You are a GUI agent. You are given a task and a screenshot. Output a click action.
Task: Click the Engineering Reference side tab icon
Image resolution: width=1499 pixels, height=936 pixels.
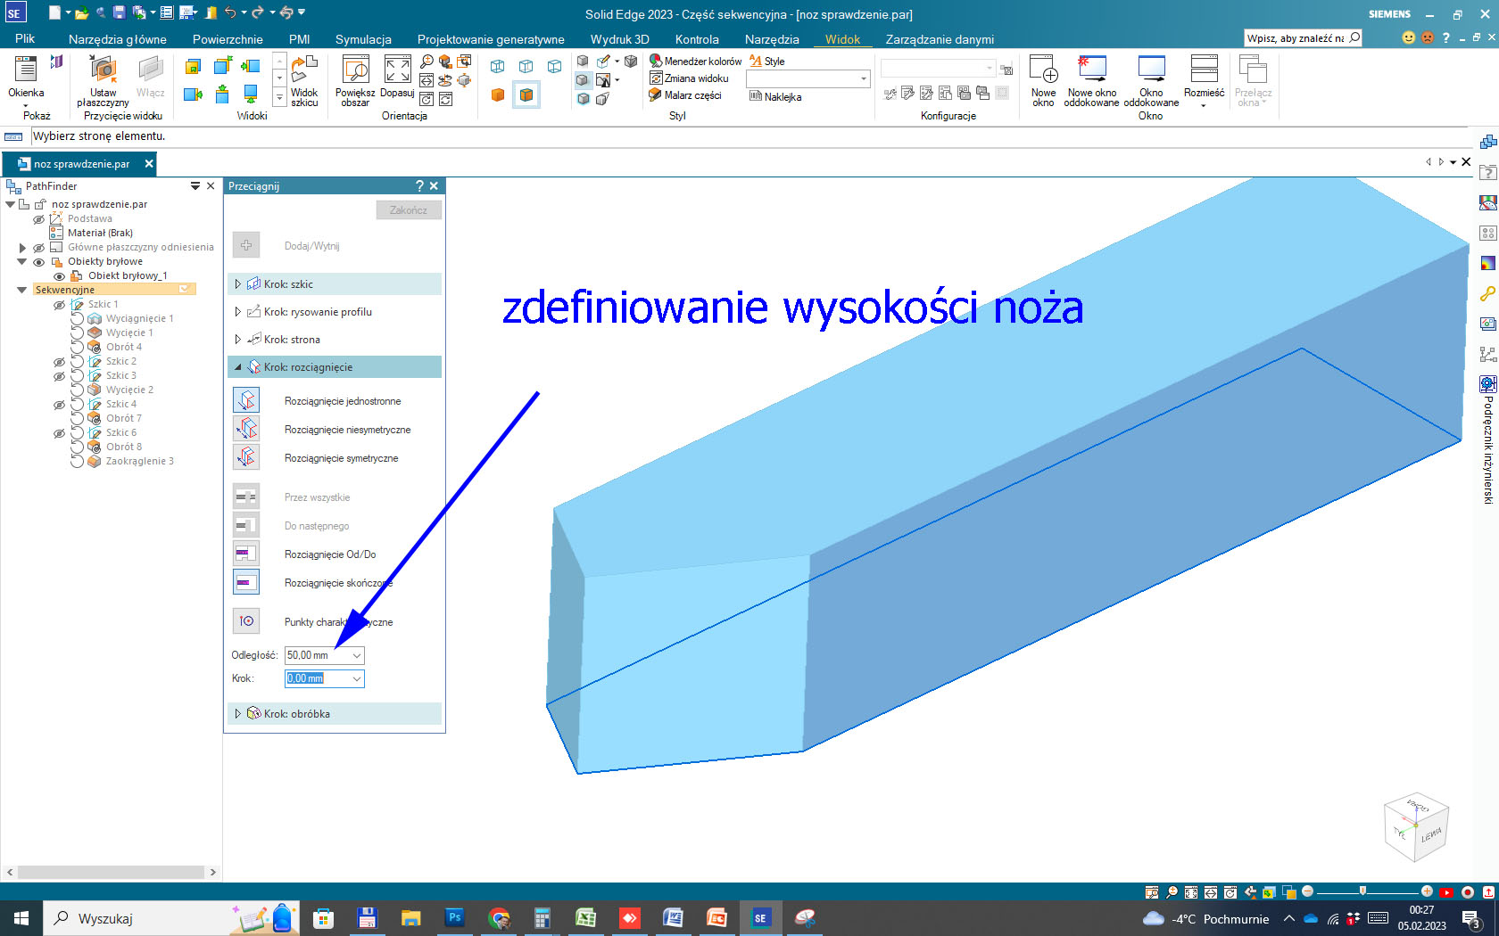coord(1487,383)
